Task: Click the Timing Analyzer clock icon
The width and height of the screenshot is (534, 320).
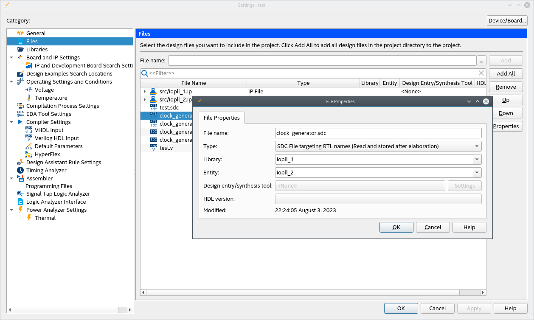Action: tap(20, 170)
